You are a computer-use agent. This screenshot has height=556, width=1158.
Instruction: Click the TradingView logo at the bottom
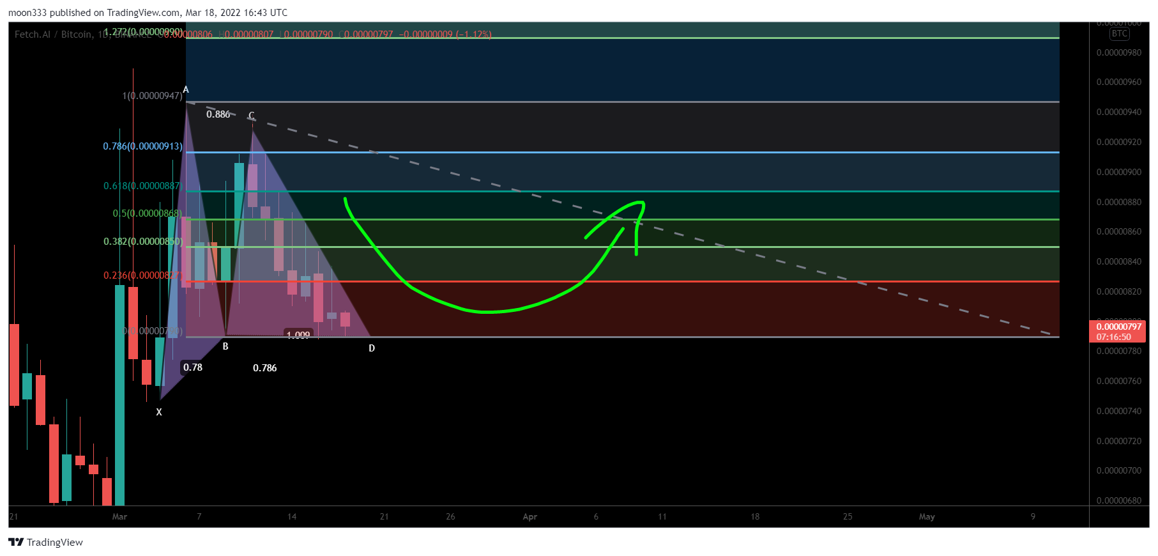click(45, 542)
